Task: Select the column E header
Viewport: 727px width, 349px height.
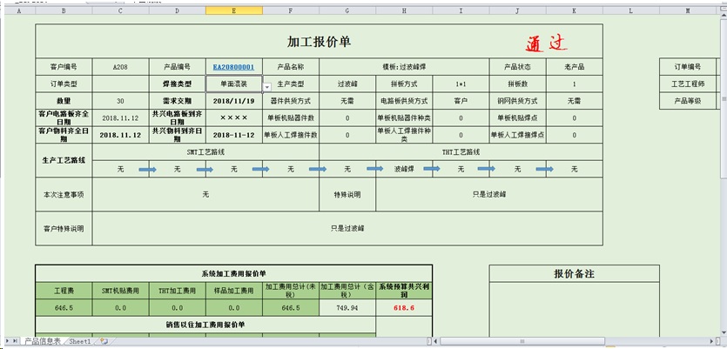Action: click(x=233, y=11)
